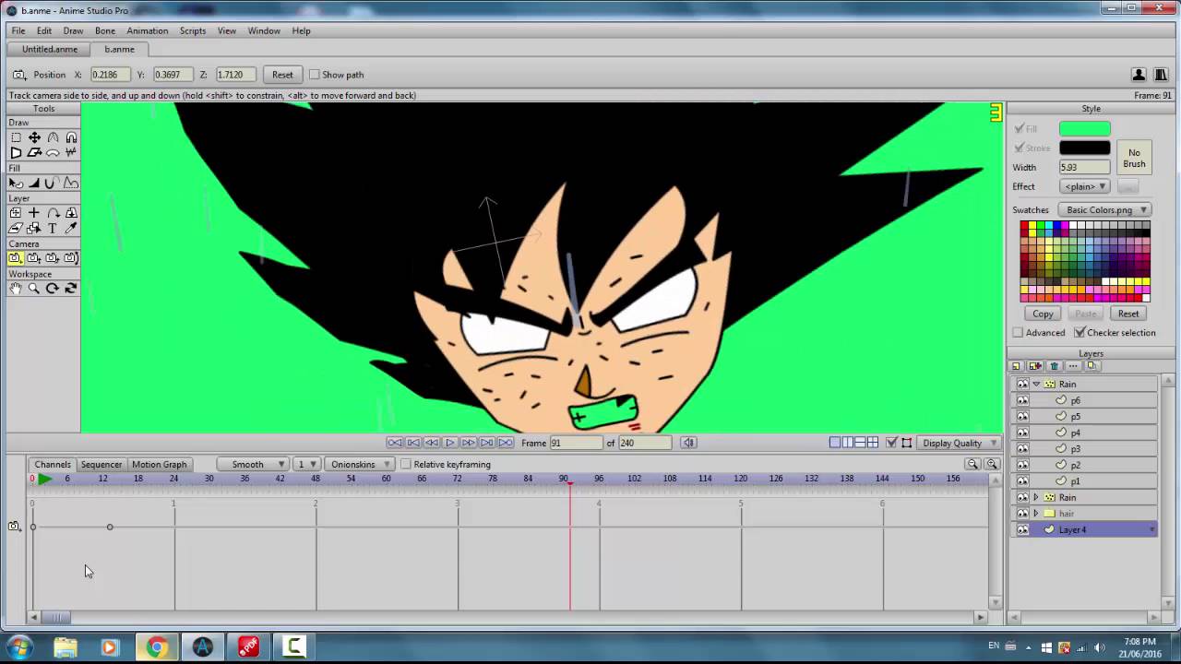Click the current Frame number field

point(577,443)
